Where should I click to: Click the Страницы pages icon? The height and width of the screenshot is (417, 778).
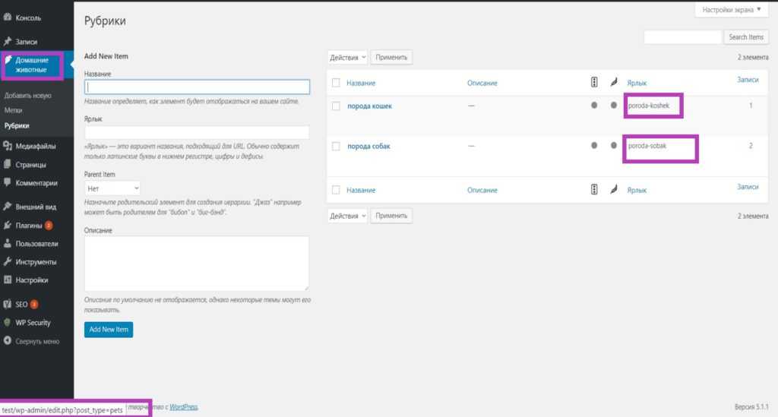coord(8,164)
